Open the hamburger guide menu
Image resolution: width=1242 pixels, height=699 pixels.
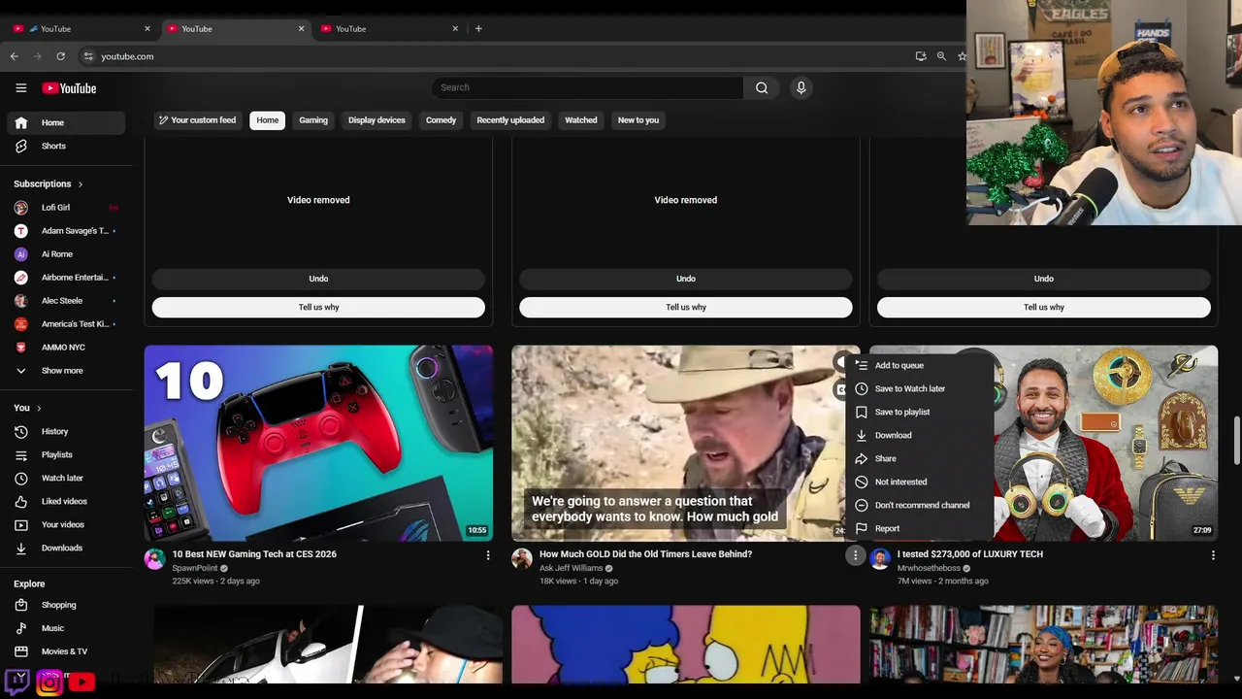coord(20,88)
